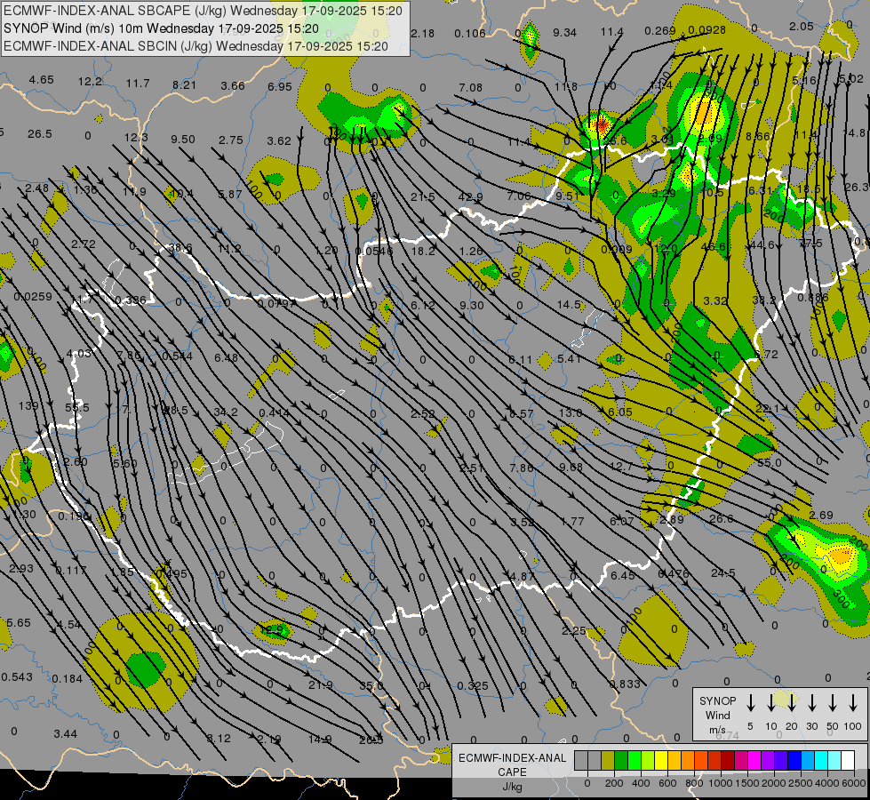Viewport: 870px width, 800px height.
Task: Pick the olive 200 J/kg CAPE legend swatch
Action: coord(609,760)
